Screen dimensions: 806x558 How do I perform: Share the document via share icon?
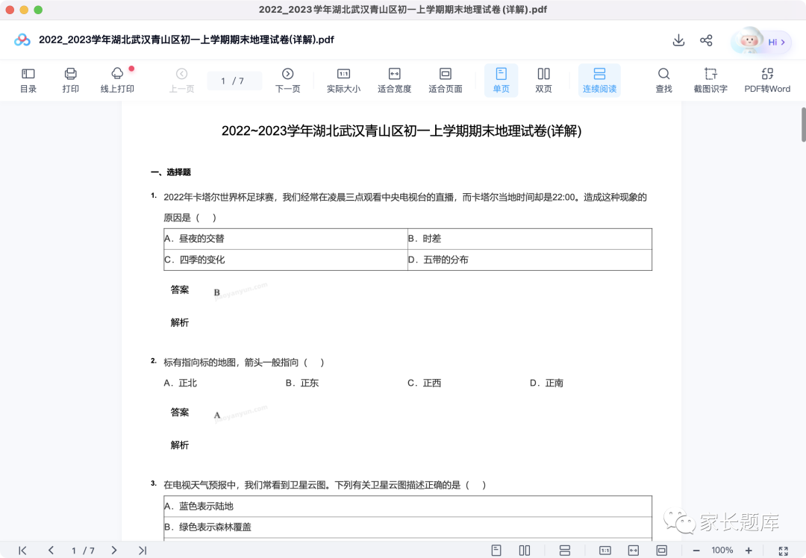[706, 40]
